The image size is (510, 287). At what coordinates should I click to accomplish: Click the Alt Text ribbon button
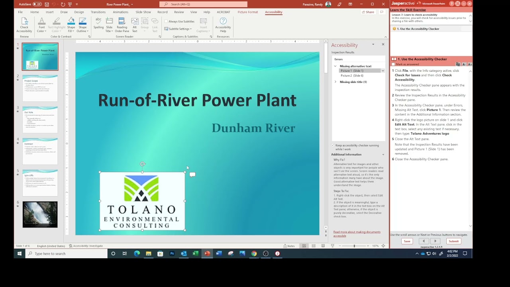[135, 25]
